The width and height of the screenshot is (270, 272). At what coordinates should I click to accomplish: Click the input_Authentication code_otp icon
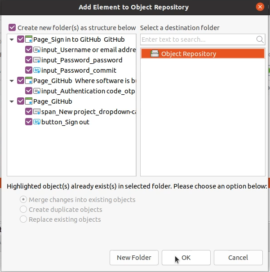coord(37,91)
